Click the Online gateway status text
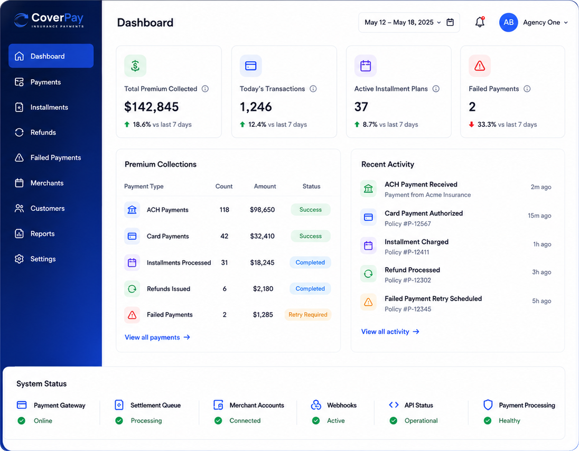Viewport: 579px width, 451px height. pyautogui.click(x=43, y=421)
